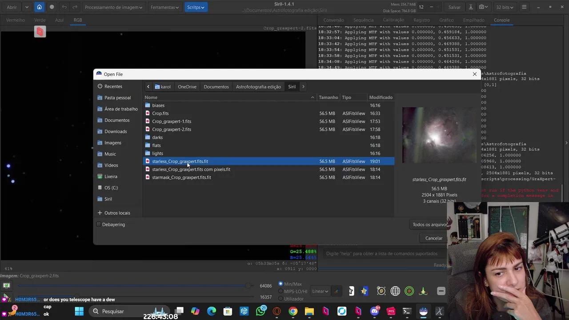Click the globe grid icon in bottom toolbar
This screenshot has width=569, height=320.
395,291
